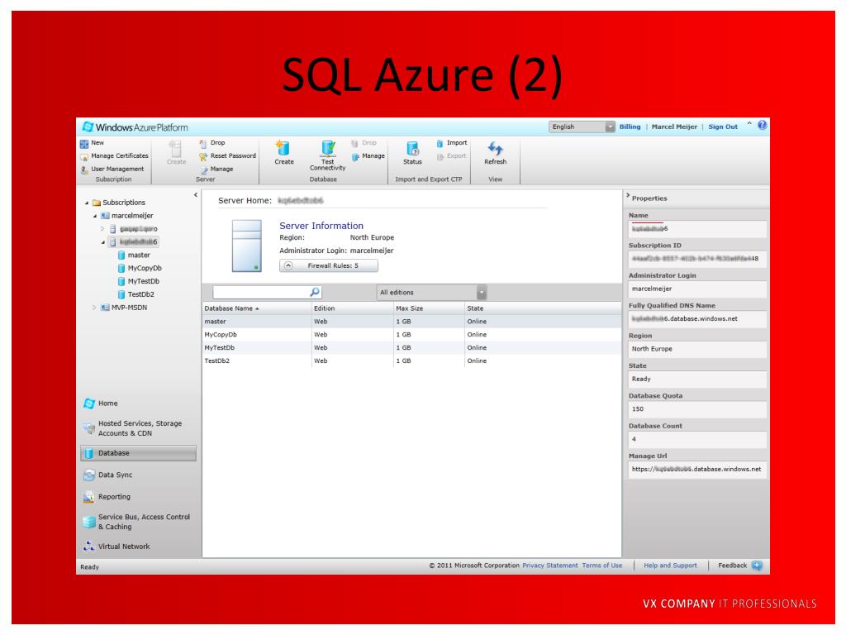Sort by Database Name column
The image size is (846, 635).
pyautogui.click(x=257, y=308)
